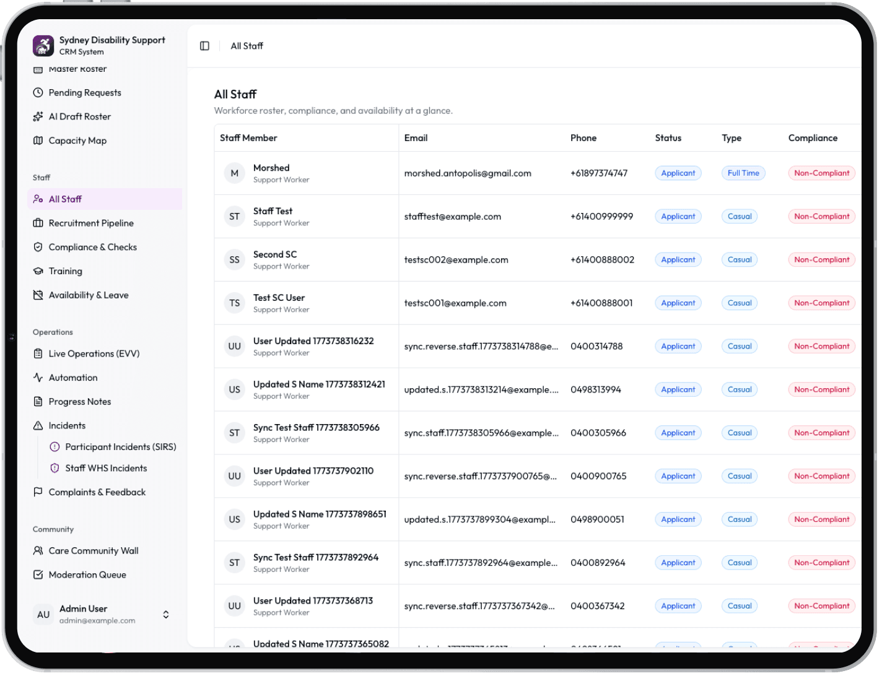Click phone number +61400999999
Viewport: 882px width, 676px height.
click(x=601, y=217)
